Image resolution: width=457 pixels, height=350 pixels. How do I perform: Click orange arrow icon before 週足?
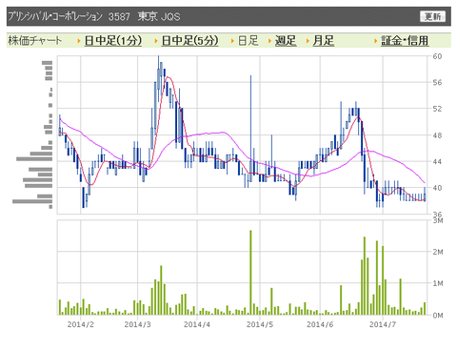[x=269, y=41]
